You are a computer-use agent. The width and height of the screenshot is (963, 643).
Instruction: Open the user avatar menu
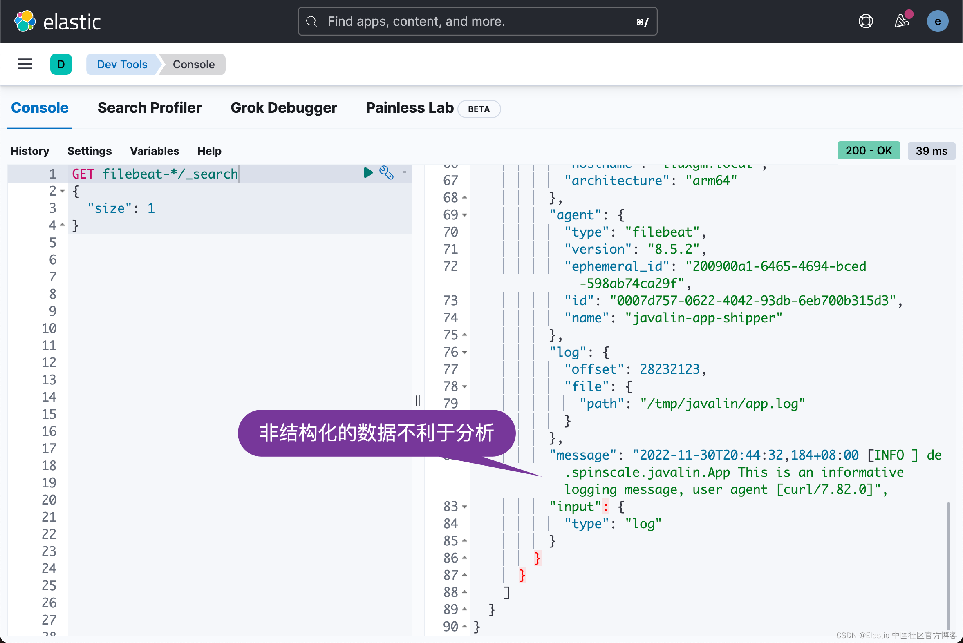(937, 21)
